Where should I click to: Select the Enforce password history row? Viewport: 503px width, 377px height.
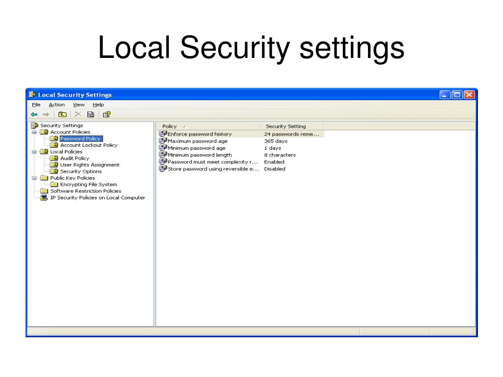pyautogui.click(x=241, y=134)
